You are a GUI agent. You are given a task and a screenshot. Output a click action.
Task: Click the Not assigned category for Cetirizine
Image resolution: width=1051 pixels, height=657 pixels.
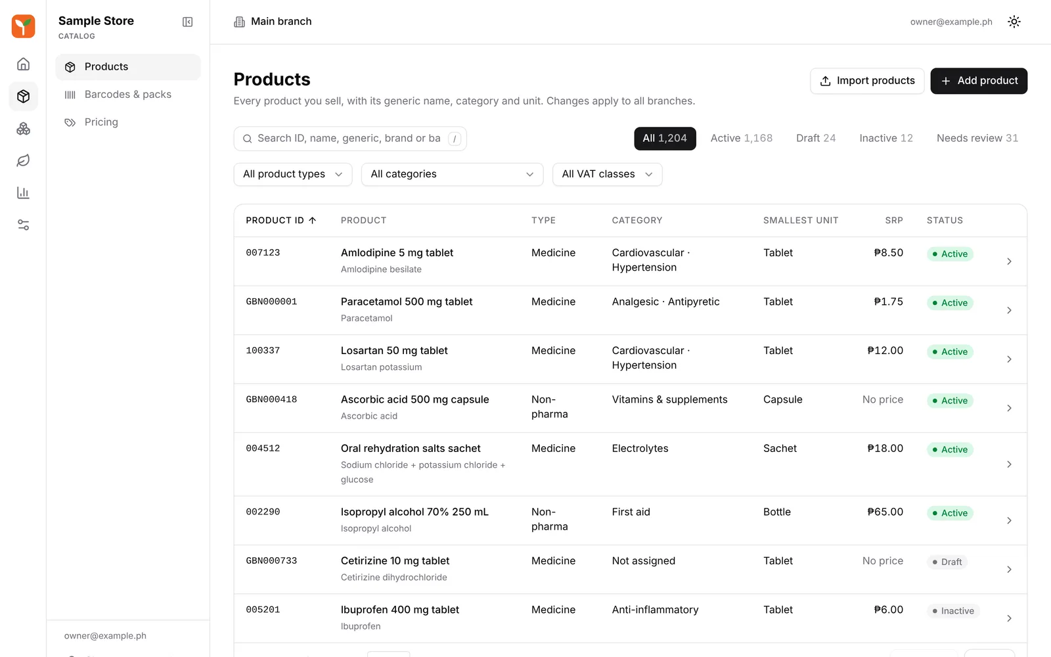click(644, 561)
